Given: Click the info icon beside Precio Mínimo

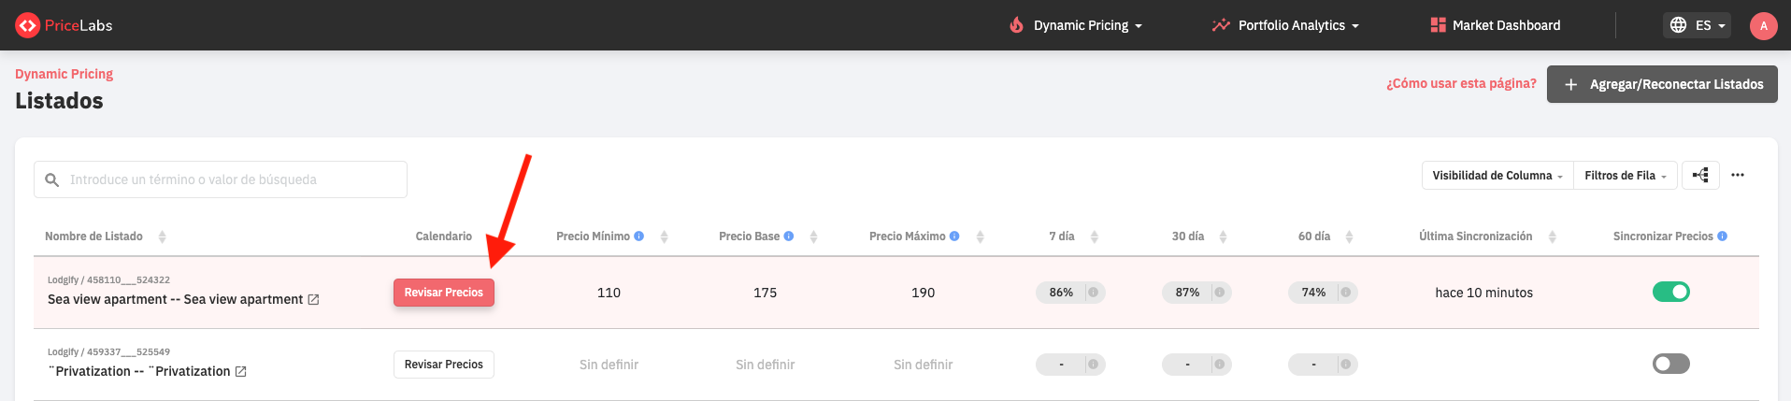Looking at the screenshot, I should click(639, 236).
